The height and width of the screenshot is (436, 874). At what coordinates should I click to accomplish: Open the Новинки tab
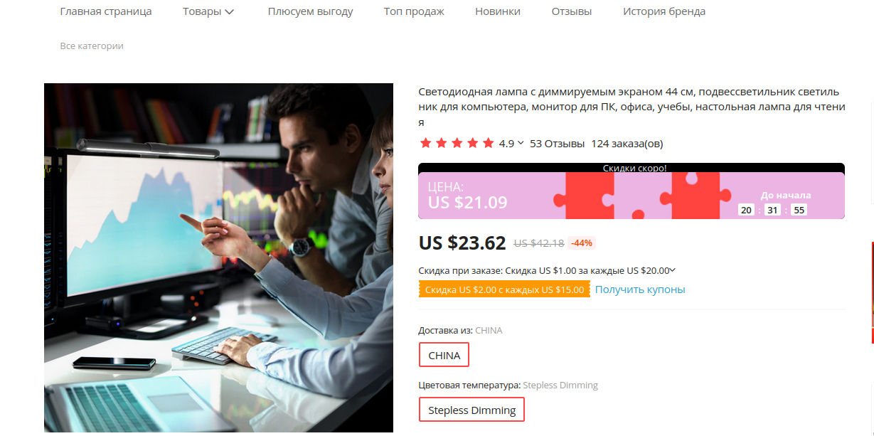pyautogui.click(x=498, y=11)
